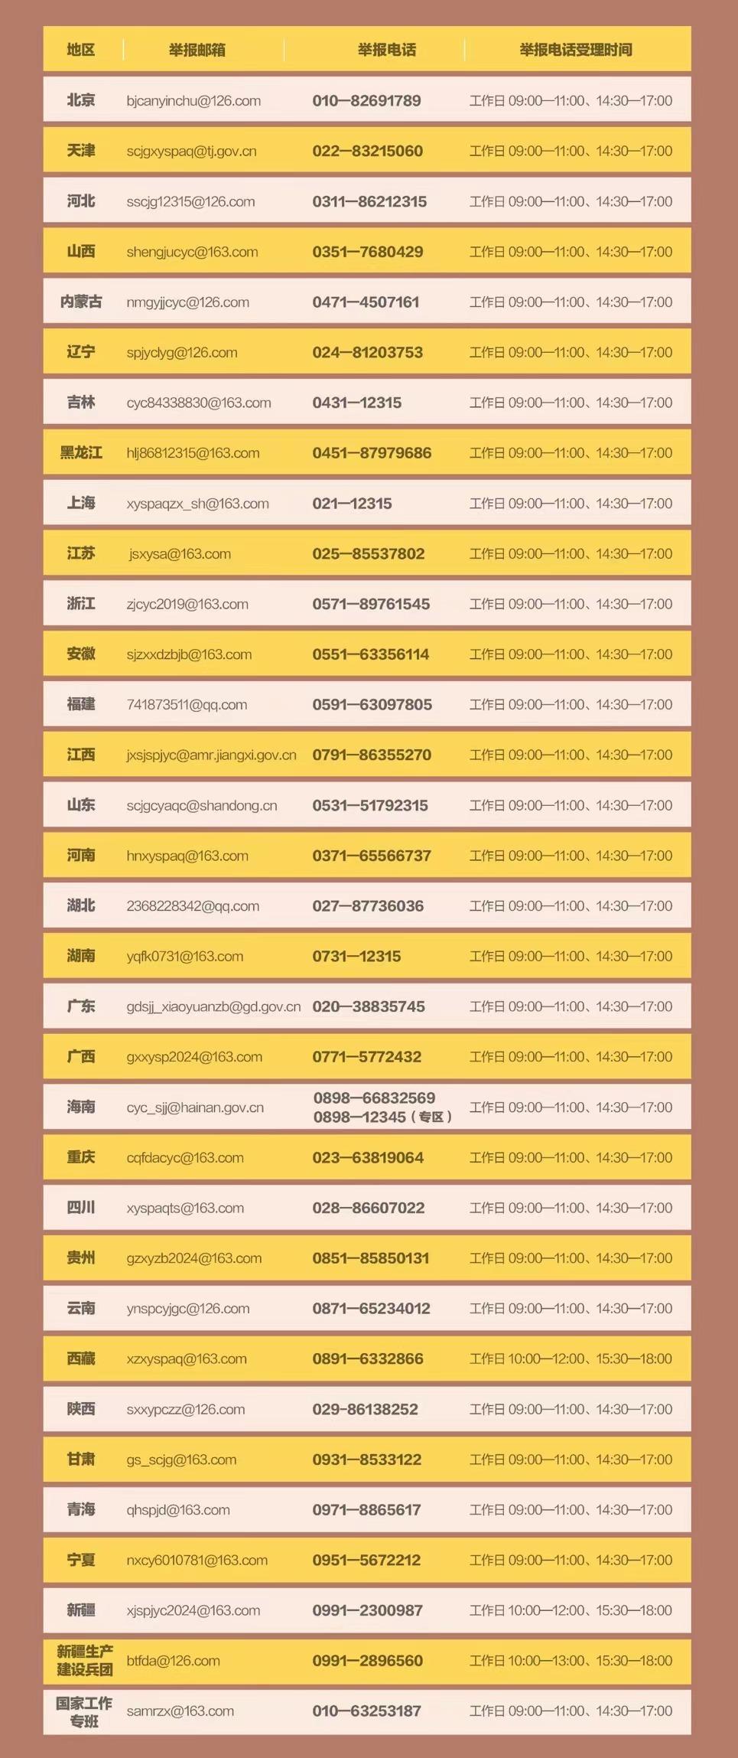Select the 举报邮箱 column header
Viewport: 738px width, 1758px height.
[197, 50]
